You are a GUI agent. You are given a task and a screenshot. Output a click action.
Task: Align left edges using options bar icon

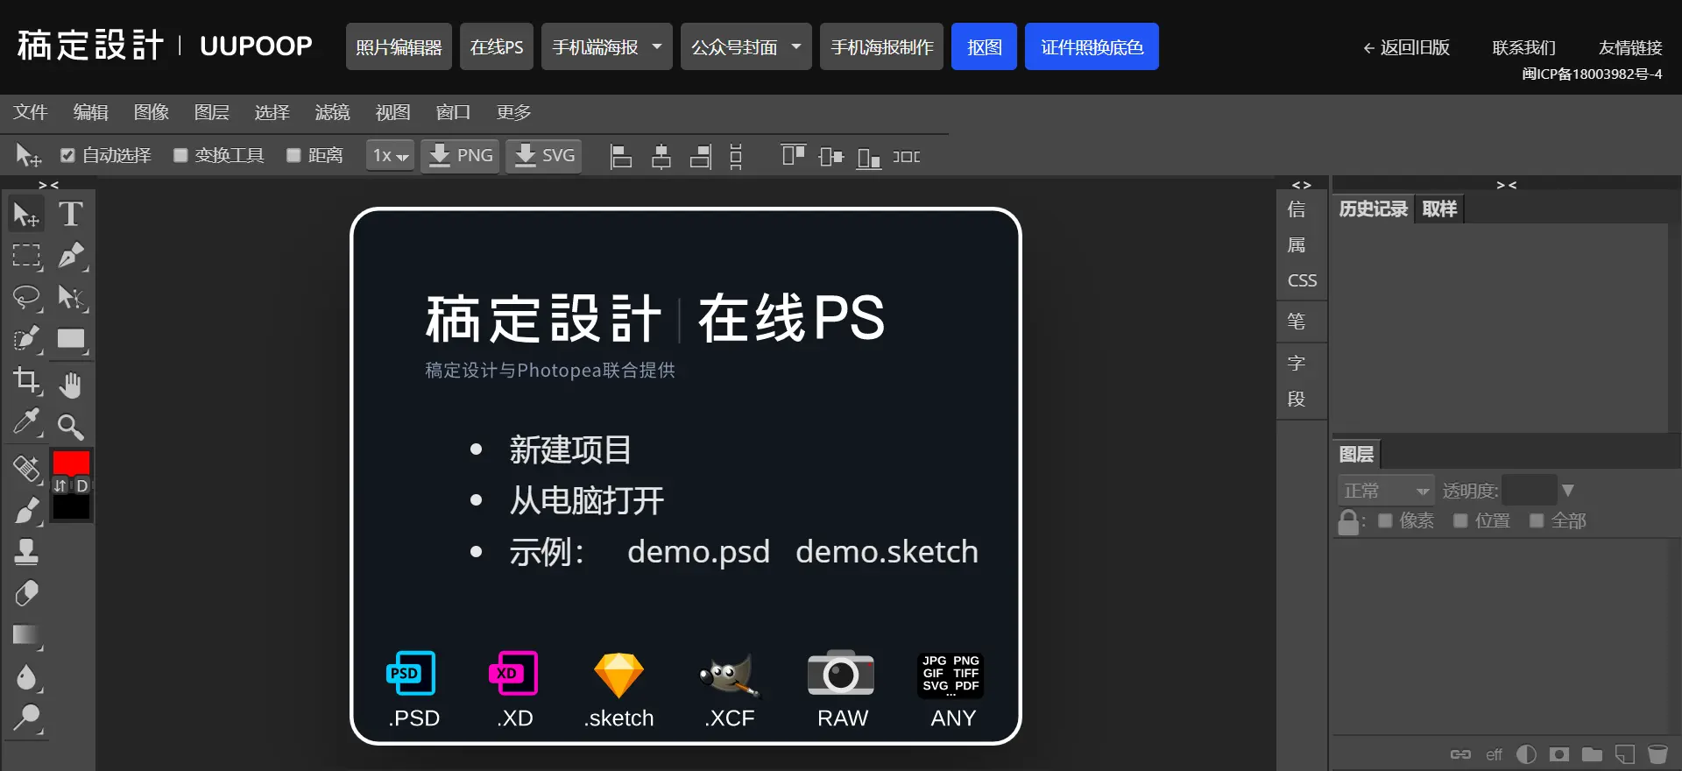[x=621, y=157]
